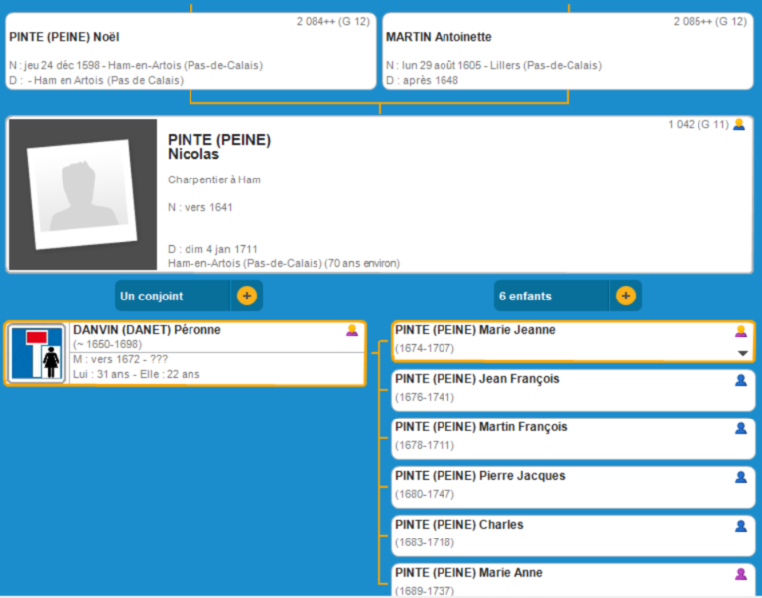Screen dimensions: 762x598
Task: Click female icon on Péronne DANVIN card
Action: pos(351,330)
